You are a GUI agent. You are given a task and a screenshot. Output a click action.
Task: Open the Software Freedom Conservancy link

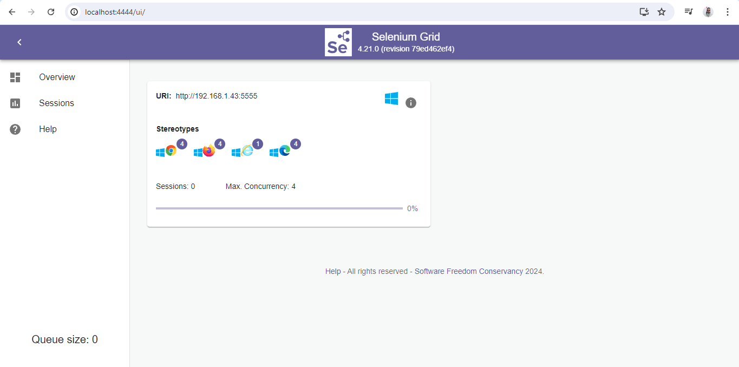[469, 271]
